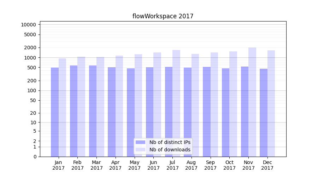The width and height of the screenshot is (318, 176).
Task: Click the chart title flowWorkspace 2017
Action: pos(163,16)
